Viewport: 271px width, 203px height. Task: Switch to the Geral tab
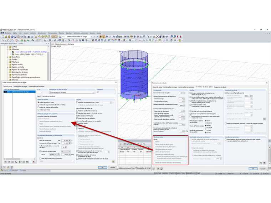39,96
